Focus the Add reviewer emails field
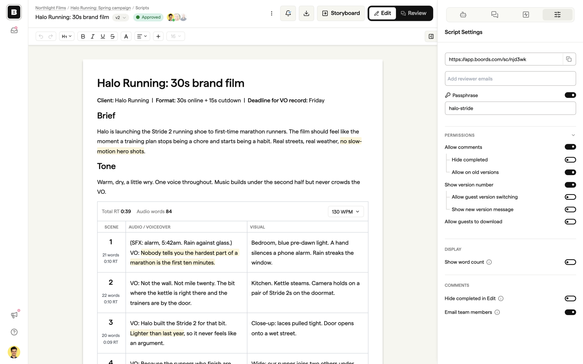This screenshot has height=364, width=583. [x=510, y=78]
